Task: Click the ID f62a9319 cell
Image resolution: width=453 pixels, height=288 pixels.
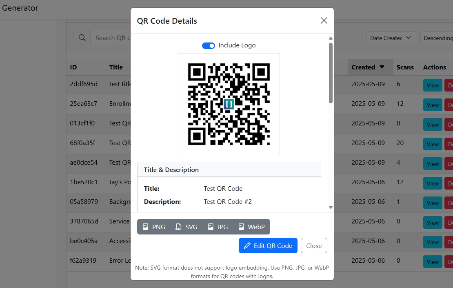Action: [x=83, y=261]
